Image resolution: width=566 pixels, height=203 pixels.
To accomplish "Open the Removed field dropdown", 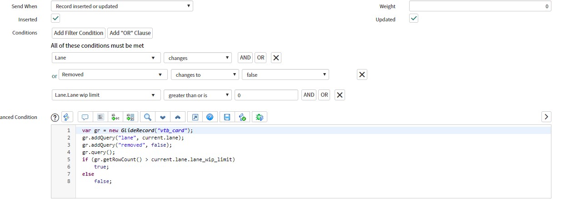I will [x=113, y=74].
